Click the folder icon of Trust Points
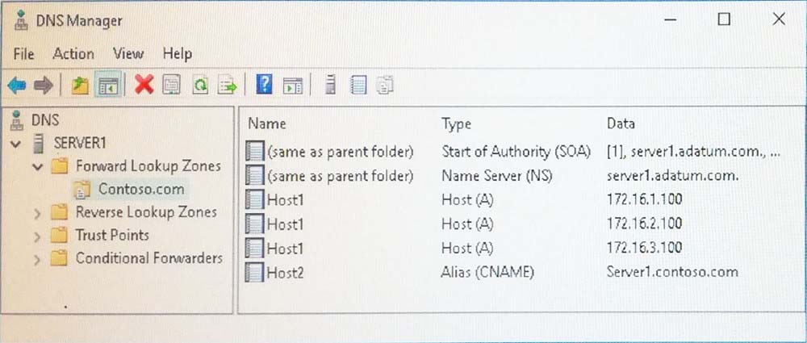Viewport: 807px width, 343px height. click(x=59, y=236)
